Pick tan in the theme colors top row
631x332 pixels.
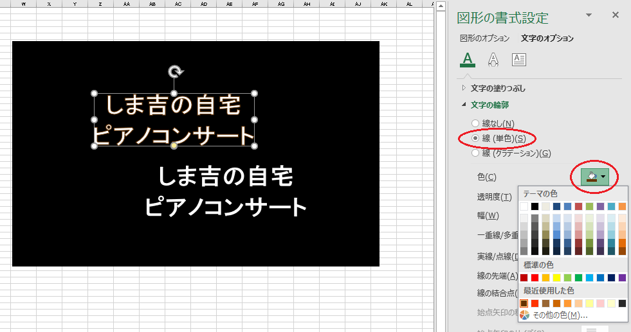coord(545,206)
